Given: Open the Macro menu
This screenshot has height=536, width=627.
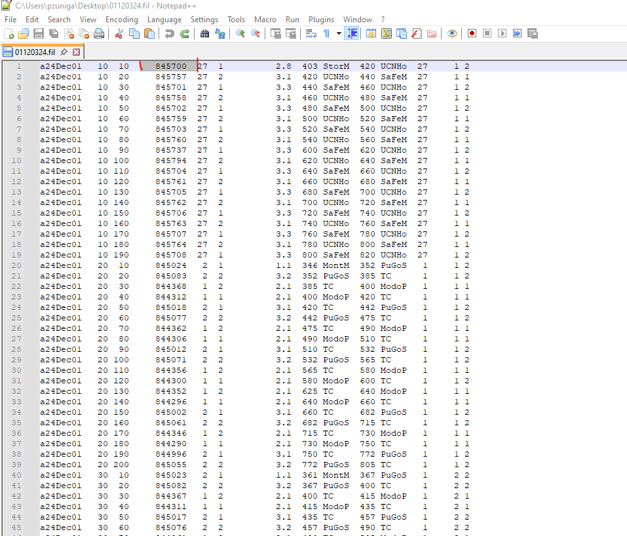Looking at the screenshot, I should [265, 20].
